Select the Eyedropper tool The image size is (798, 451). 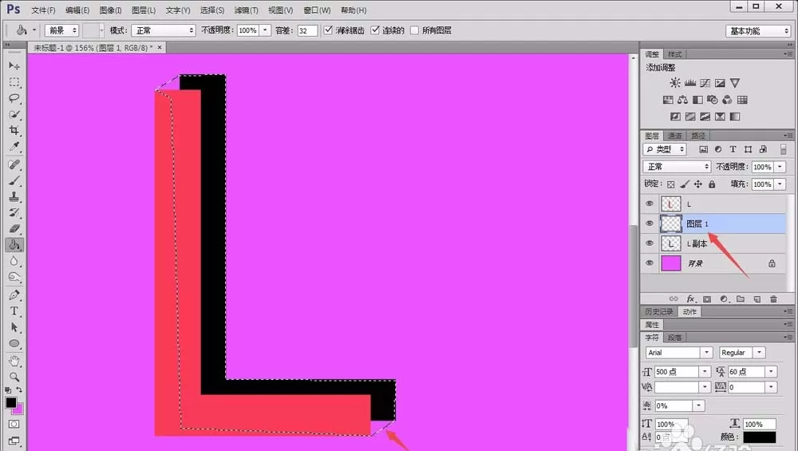(x=14, y=147)
